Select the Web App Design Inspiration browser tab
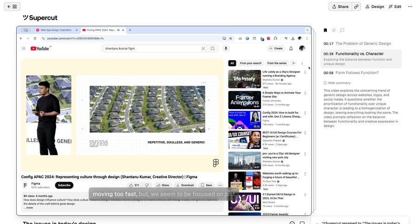 pos(56,30)
